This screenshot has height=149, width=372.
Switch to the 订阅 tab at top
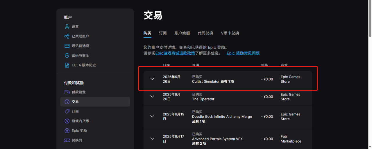(x=163, y=33)
